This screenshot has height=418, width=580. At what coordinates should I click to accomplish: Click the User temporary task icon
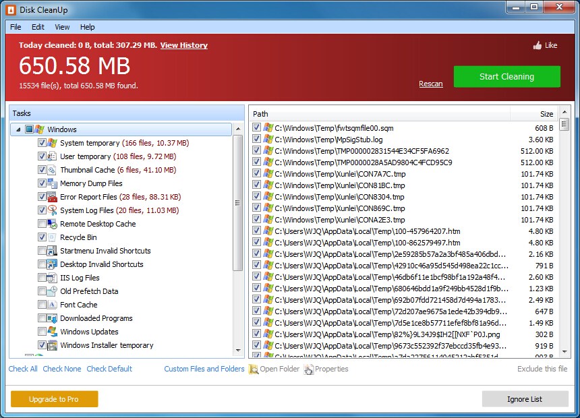pos(52,156)
